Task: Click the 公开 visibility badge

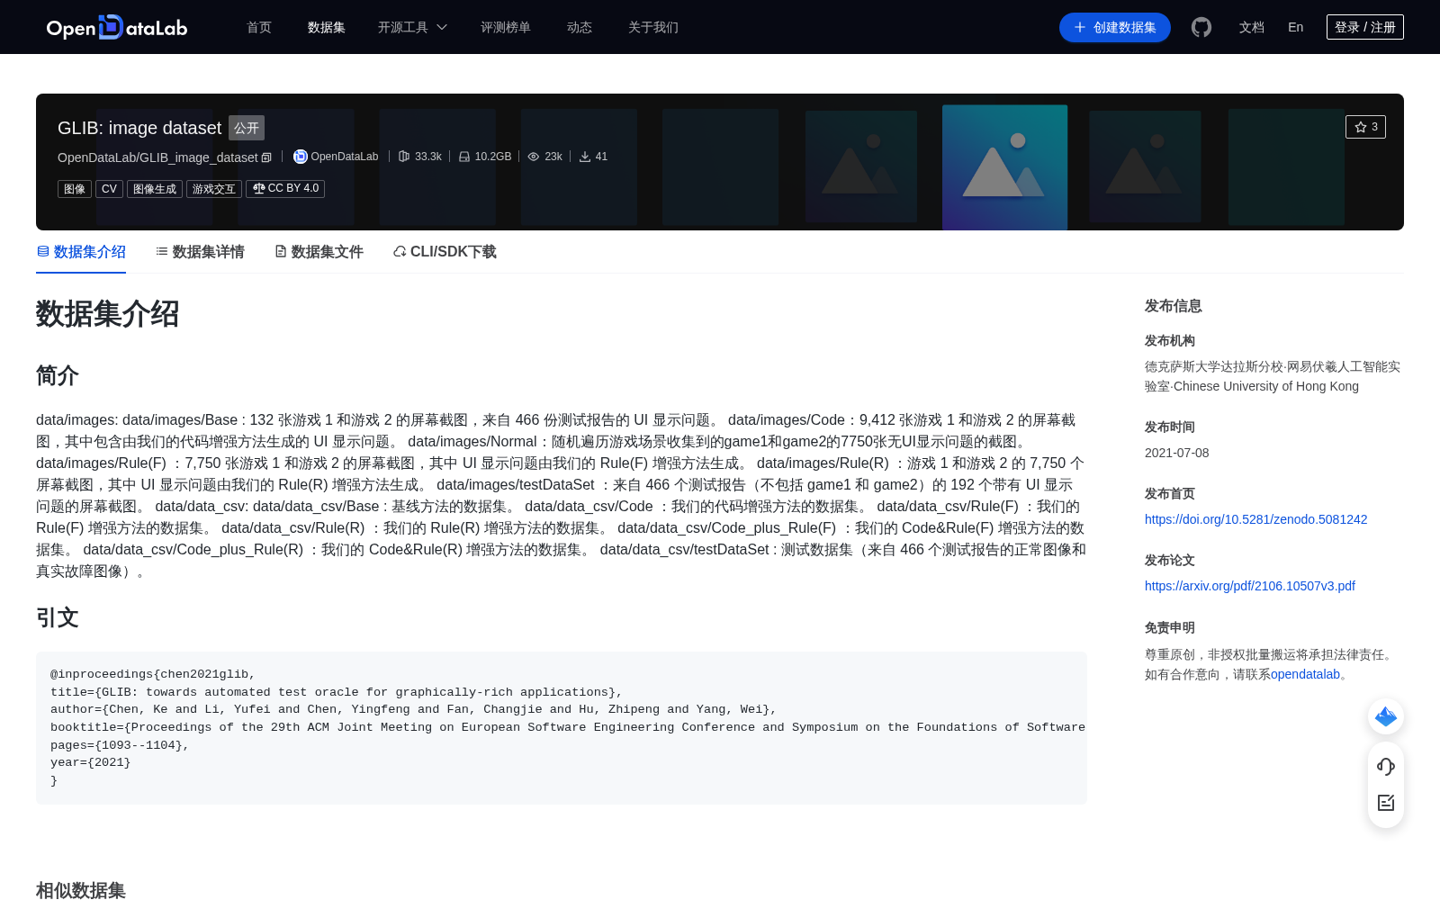Action: [x=247, y=128]
